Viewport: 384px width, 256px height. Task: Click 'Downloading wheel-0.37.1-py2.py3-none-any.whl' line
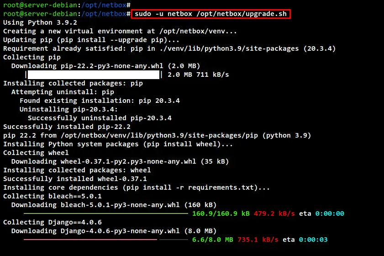[120, 161]
